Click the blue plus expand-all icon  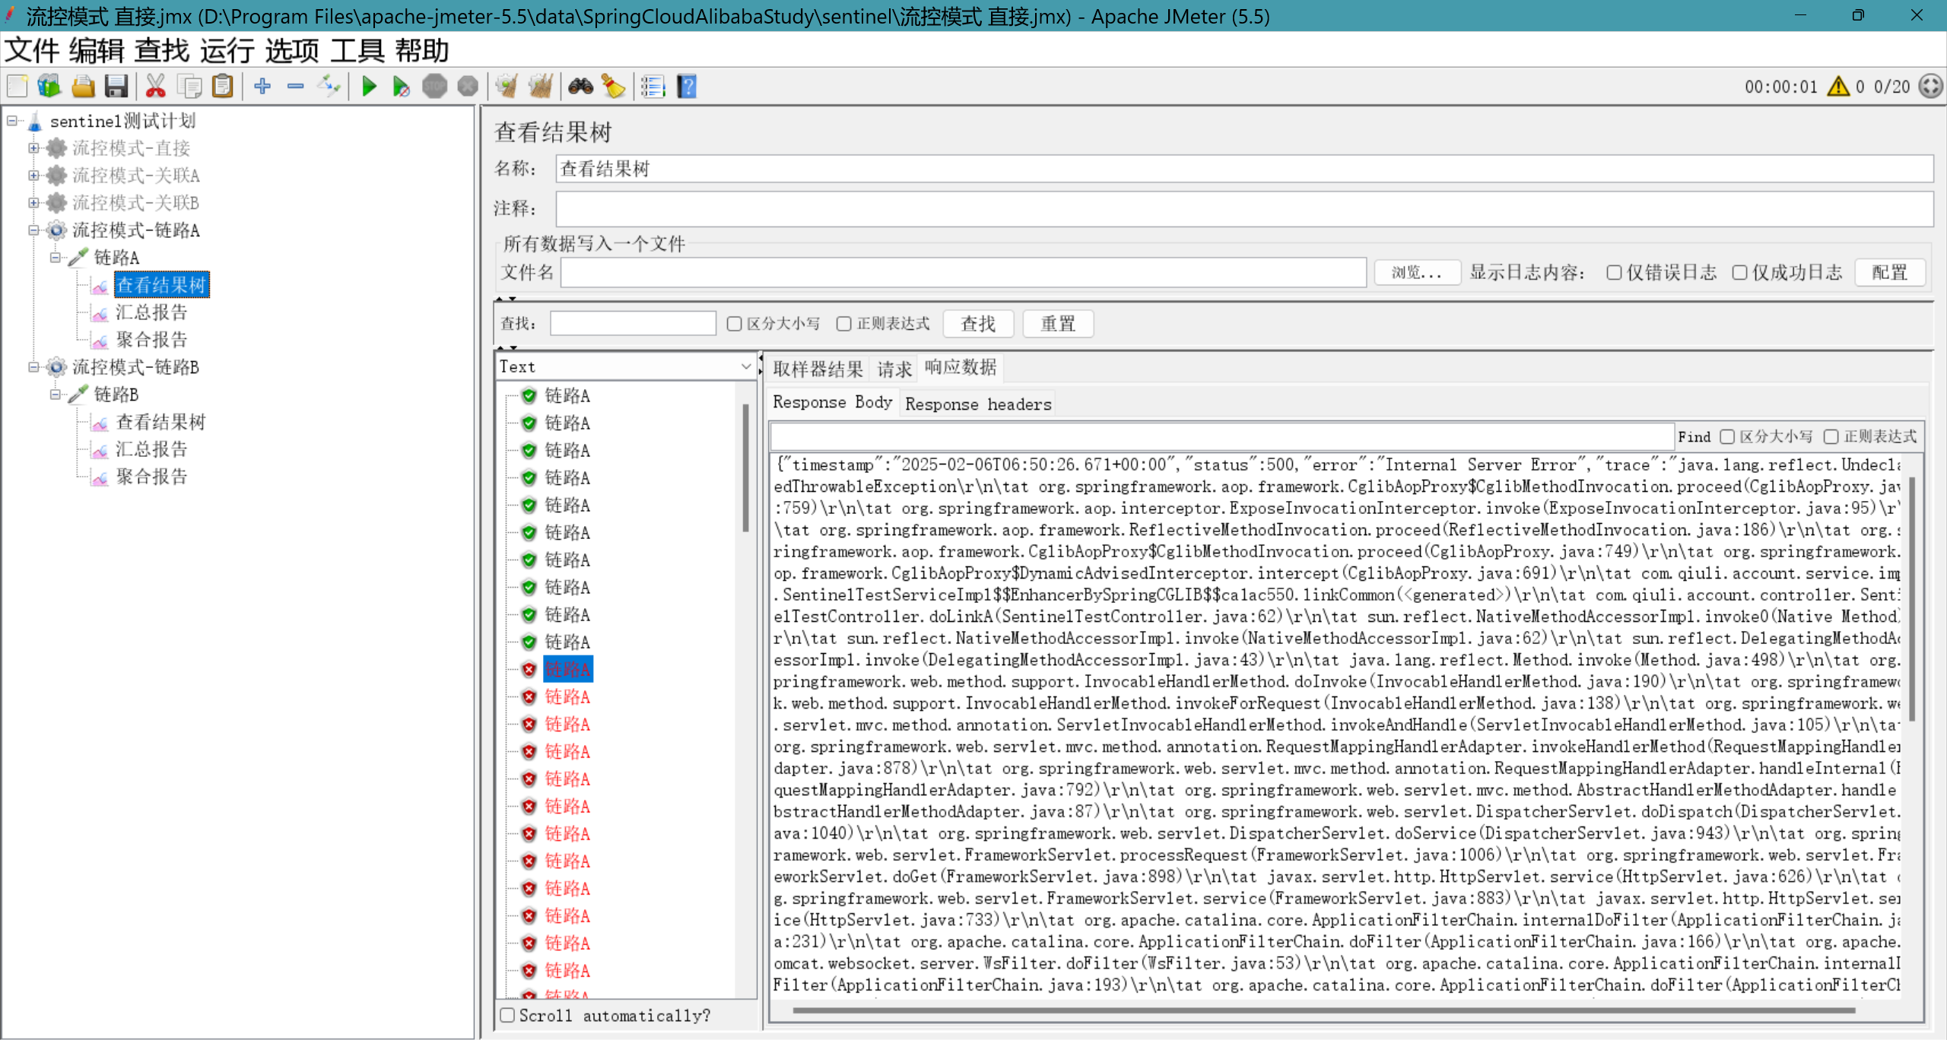[x=262, y=87]
